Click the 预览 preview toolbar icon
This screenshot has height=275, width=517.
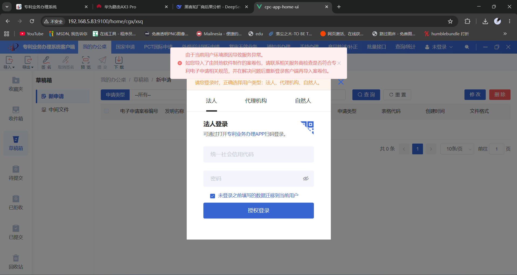point(86,62)
